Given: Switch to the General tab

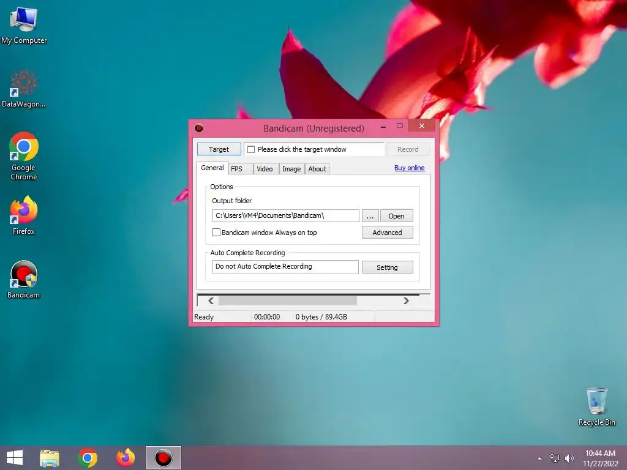Looking at the screenshot, I should [212, 168].
